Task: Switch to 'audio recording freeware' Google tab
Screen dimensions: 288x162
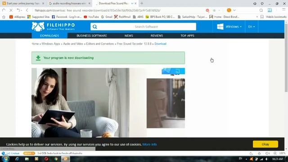Action: pyautogui.click(x=69, y=3)
